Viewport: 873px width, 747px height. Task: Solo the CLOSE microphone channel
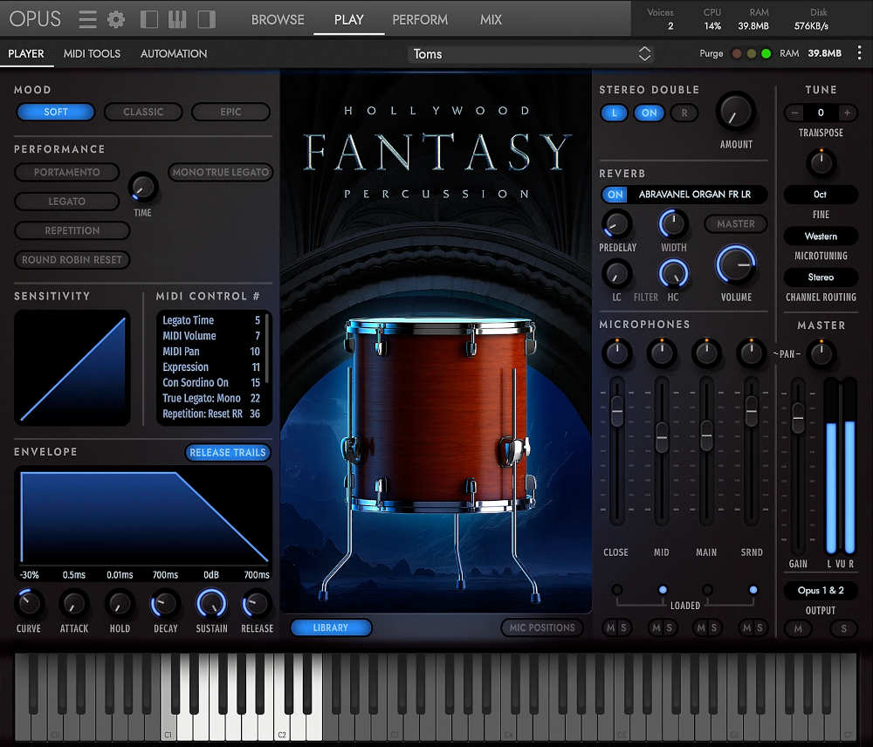[626, 627]
